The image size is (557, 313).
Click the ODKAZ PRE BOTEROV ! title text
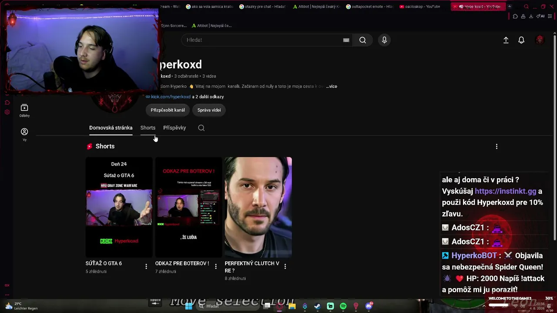[x=182, y=263]
